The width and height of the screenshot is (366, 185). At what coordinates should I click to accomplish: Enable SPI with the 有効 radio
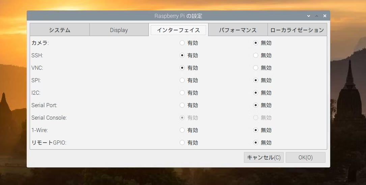pyautogui.click(x=182, y=80)
